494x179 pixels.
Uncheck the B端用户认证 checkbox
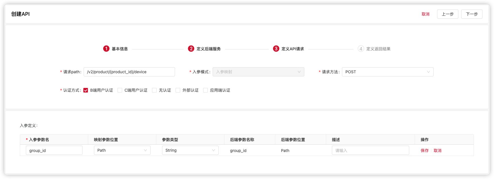86,90
